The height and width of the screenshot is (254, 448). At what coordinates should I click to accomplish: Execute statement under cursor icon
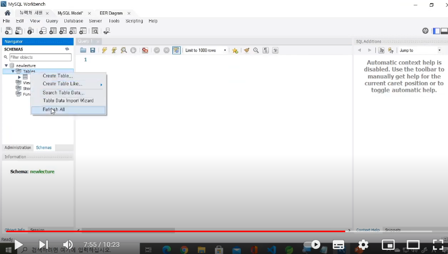[114, 50]
